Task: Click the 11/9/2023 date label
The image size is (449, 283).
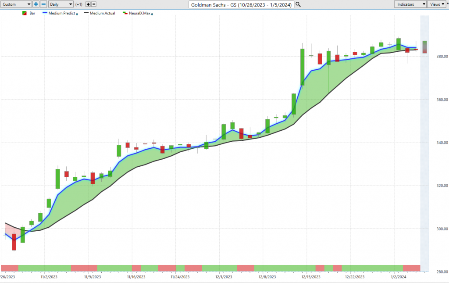Action: coord(93,277)
